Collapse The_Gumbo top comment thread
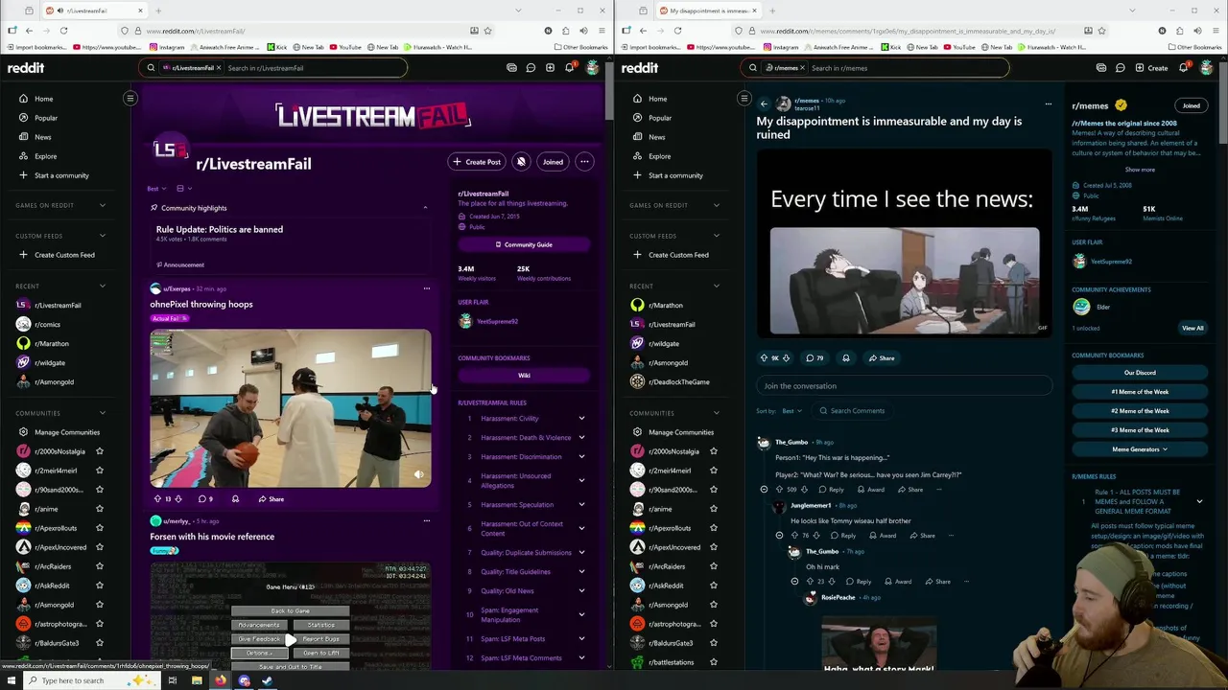The height and width of the screenshot is (690, 1228). click(x=765, y=490)
